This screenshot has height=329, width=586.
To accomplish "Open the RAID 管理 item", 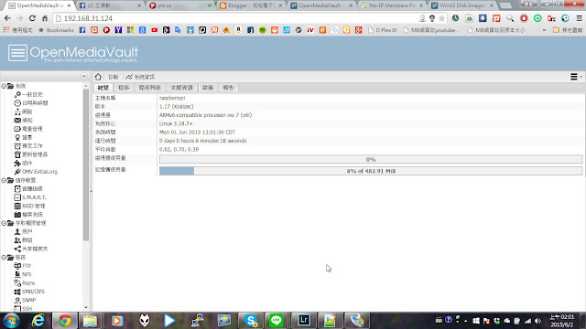I will pos(29,206).
